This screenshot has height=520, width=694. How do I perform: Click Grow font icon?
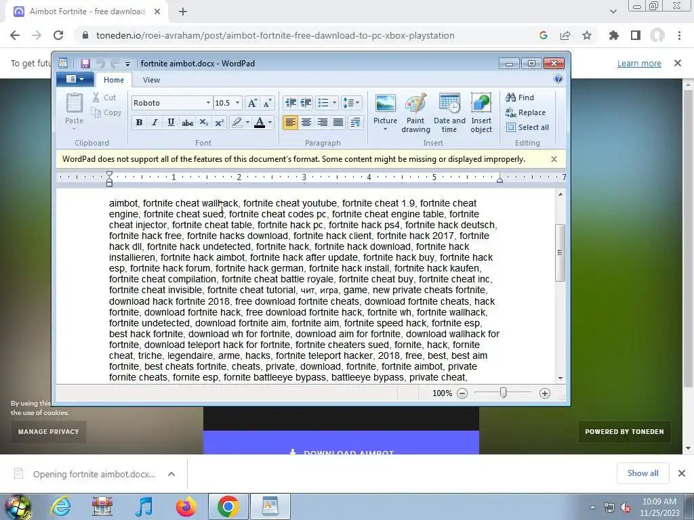click(252, 103)
